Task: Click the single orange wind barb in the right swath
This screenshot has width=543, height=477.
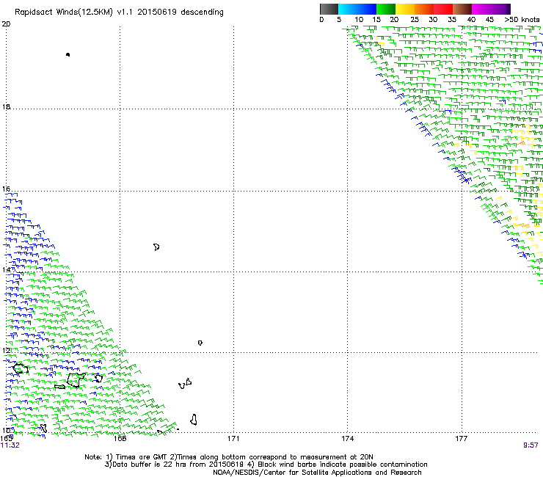Action: coord(522,142)
